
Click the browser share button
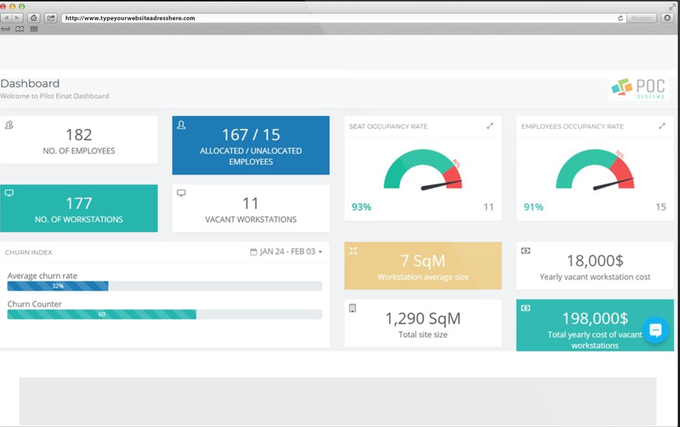[x=50, y=17]
